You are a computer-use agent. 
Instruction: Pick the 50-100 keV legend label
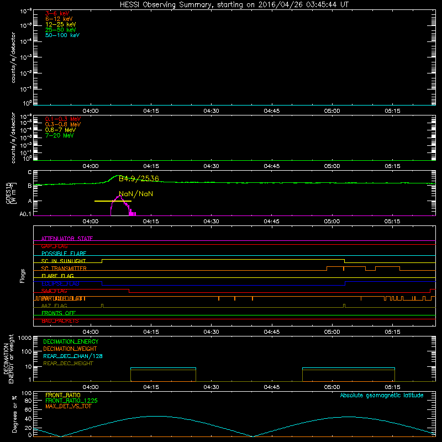point(62,35)
